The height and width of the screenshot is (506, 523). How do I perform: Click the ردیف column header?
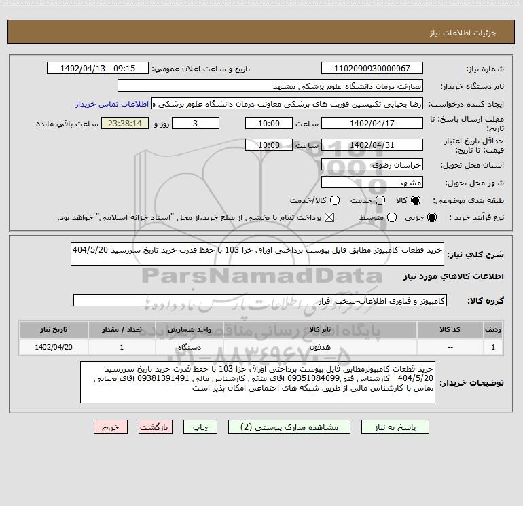493,329
